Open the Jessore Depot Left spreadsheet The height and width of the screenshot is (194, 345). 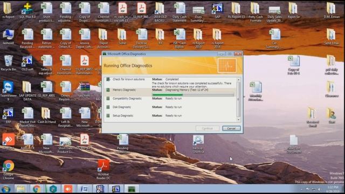pyautogui.click(x=84, y=38)
